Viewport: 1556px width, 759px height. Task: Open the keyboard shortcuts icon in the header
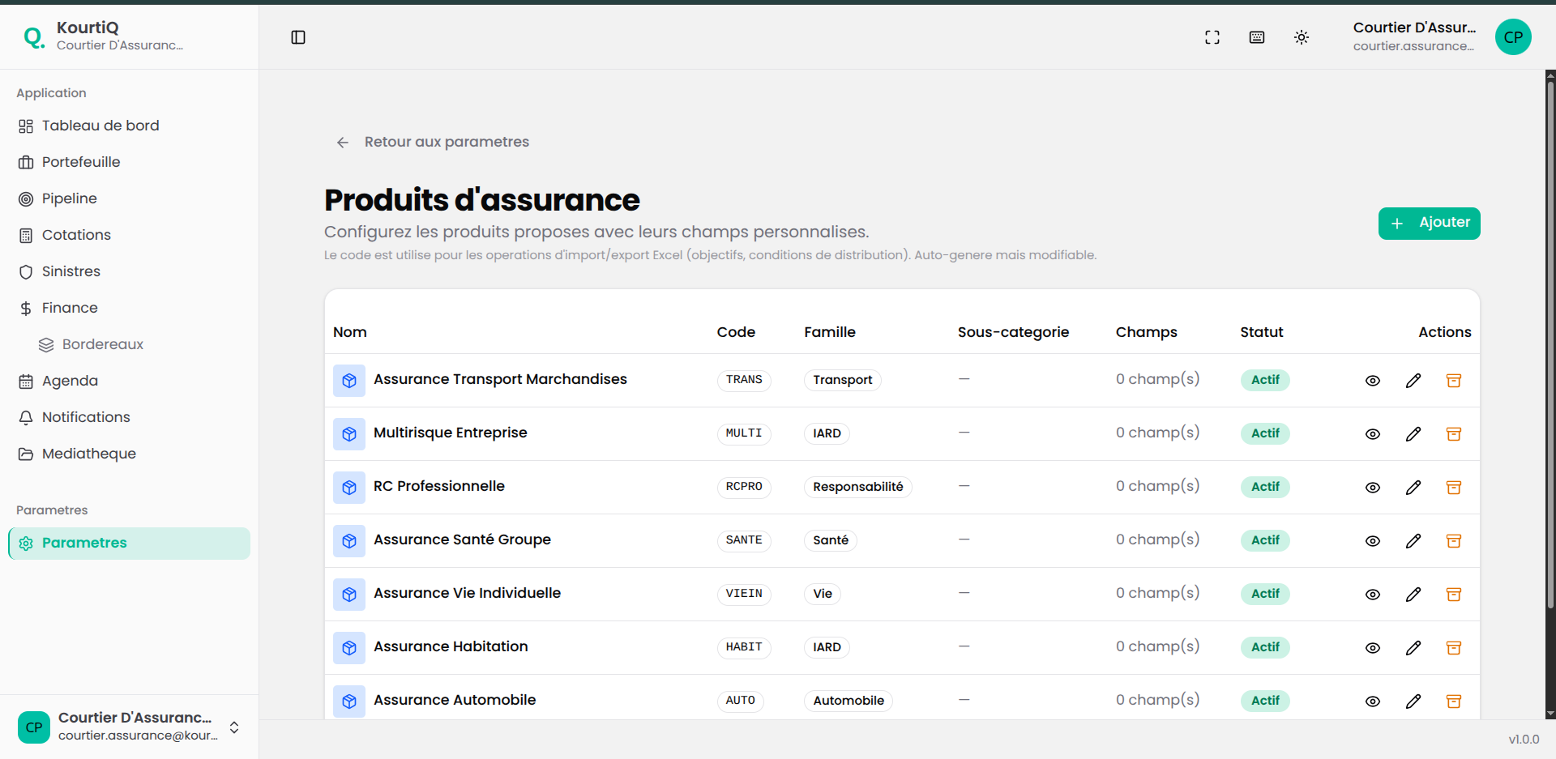[1256, 37]
